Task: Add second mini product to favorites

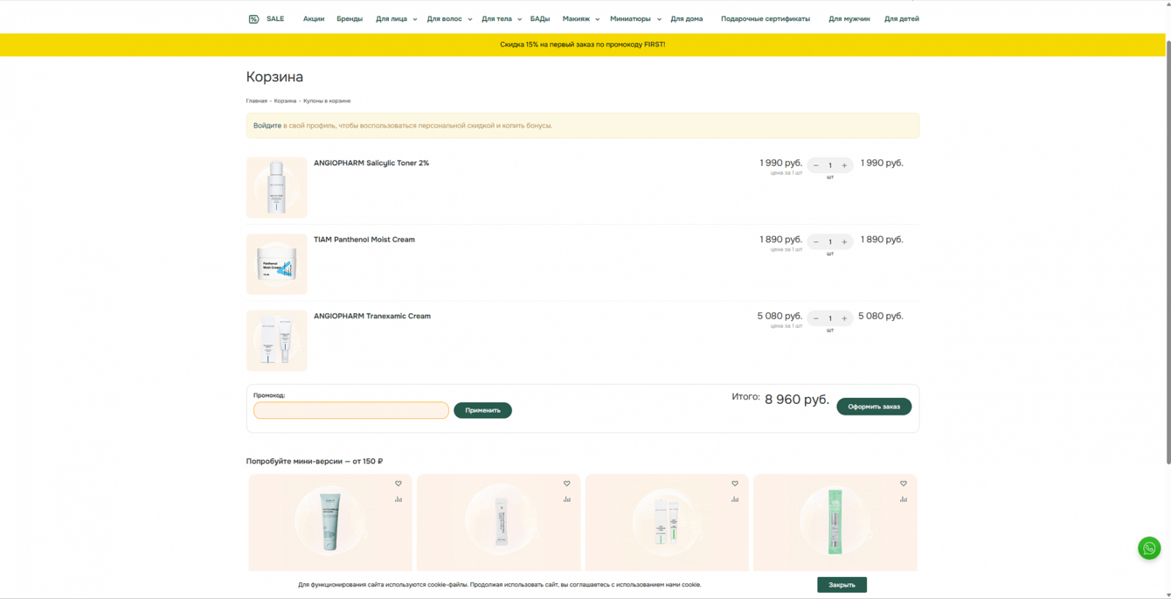Action: (x=566, y=484)
